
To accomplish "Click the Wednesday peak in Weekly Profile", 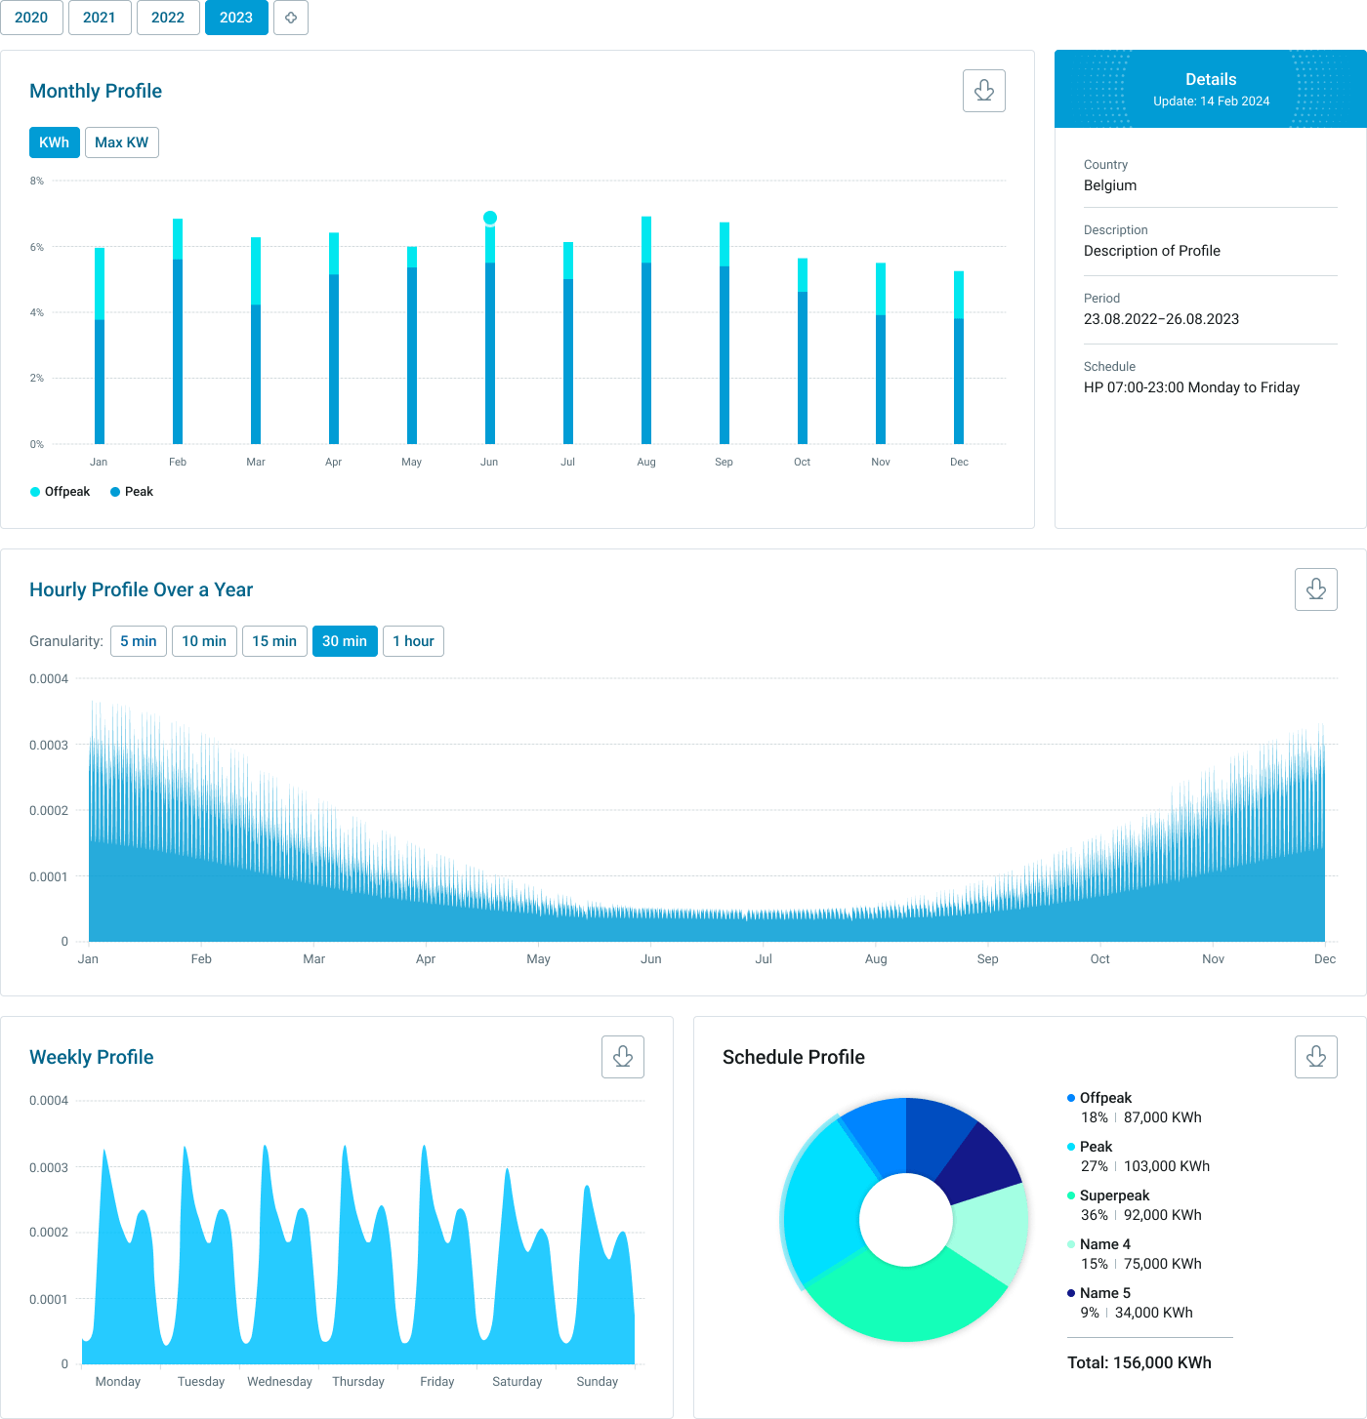I will (265, 1148).
